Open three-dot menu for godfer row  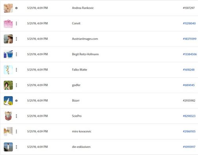[x=16, y=85]
